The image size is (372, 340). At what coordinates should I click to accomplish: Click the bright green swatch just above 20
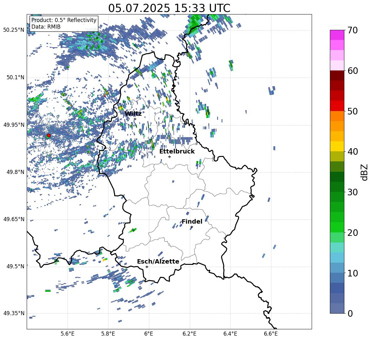[x=337, y=227]
